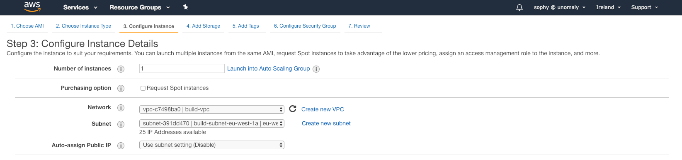Open the notifications bell
This screenshot has height=160, width=682.
(x=519, y=7)
